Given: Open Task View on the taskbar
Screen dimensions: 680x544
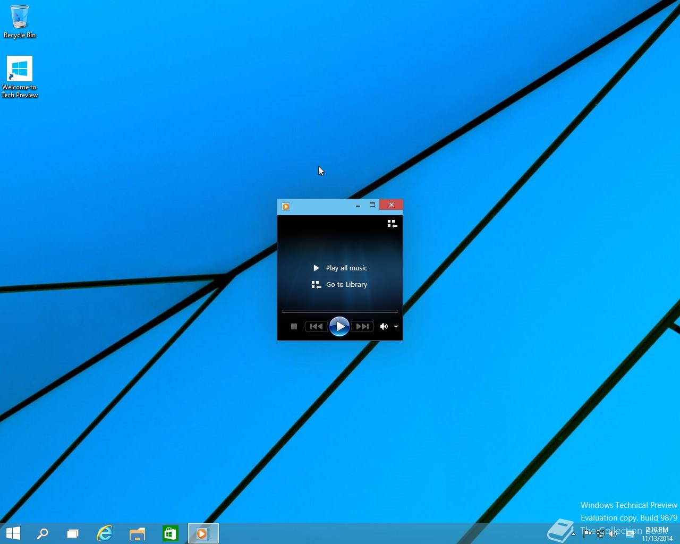Looking at the screenshot, I should coord(73,533).
